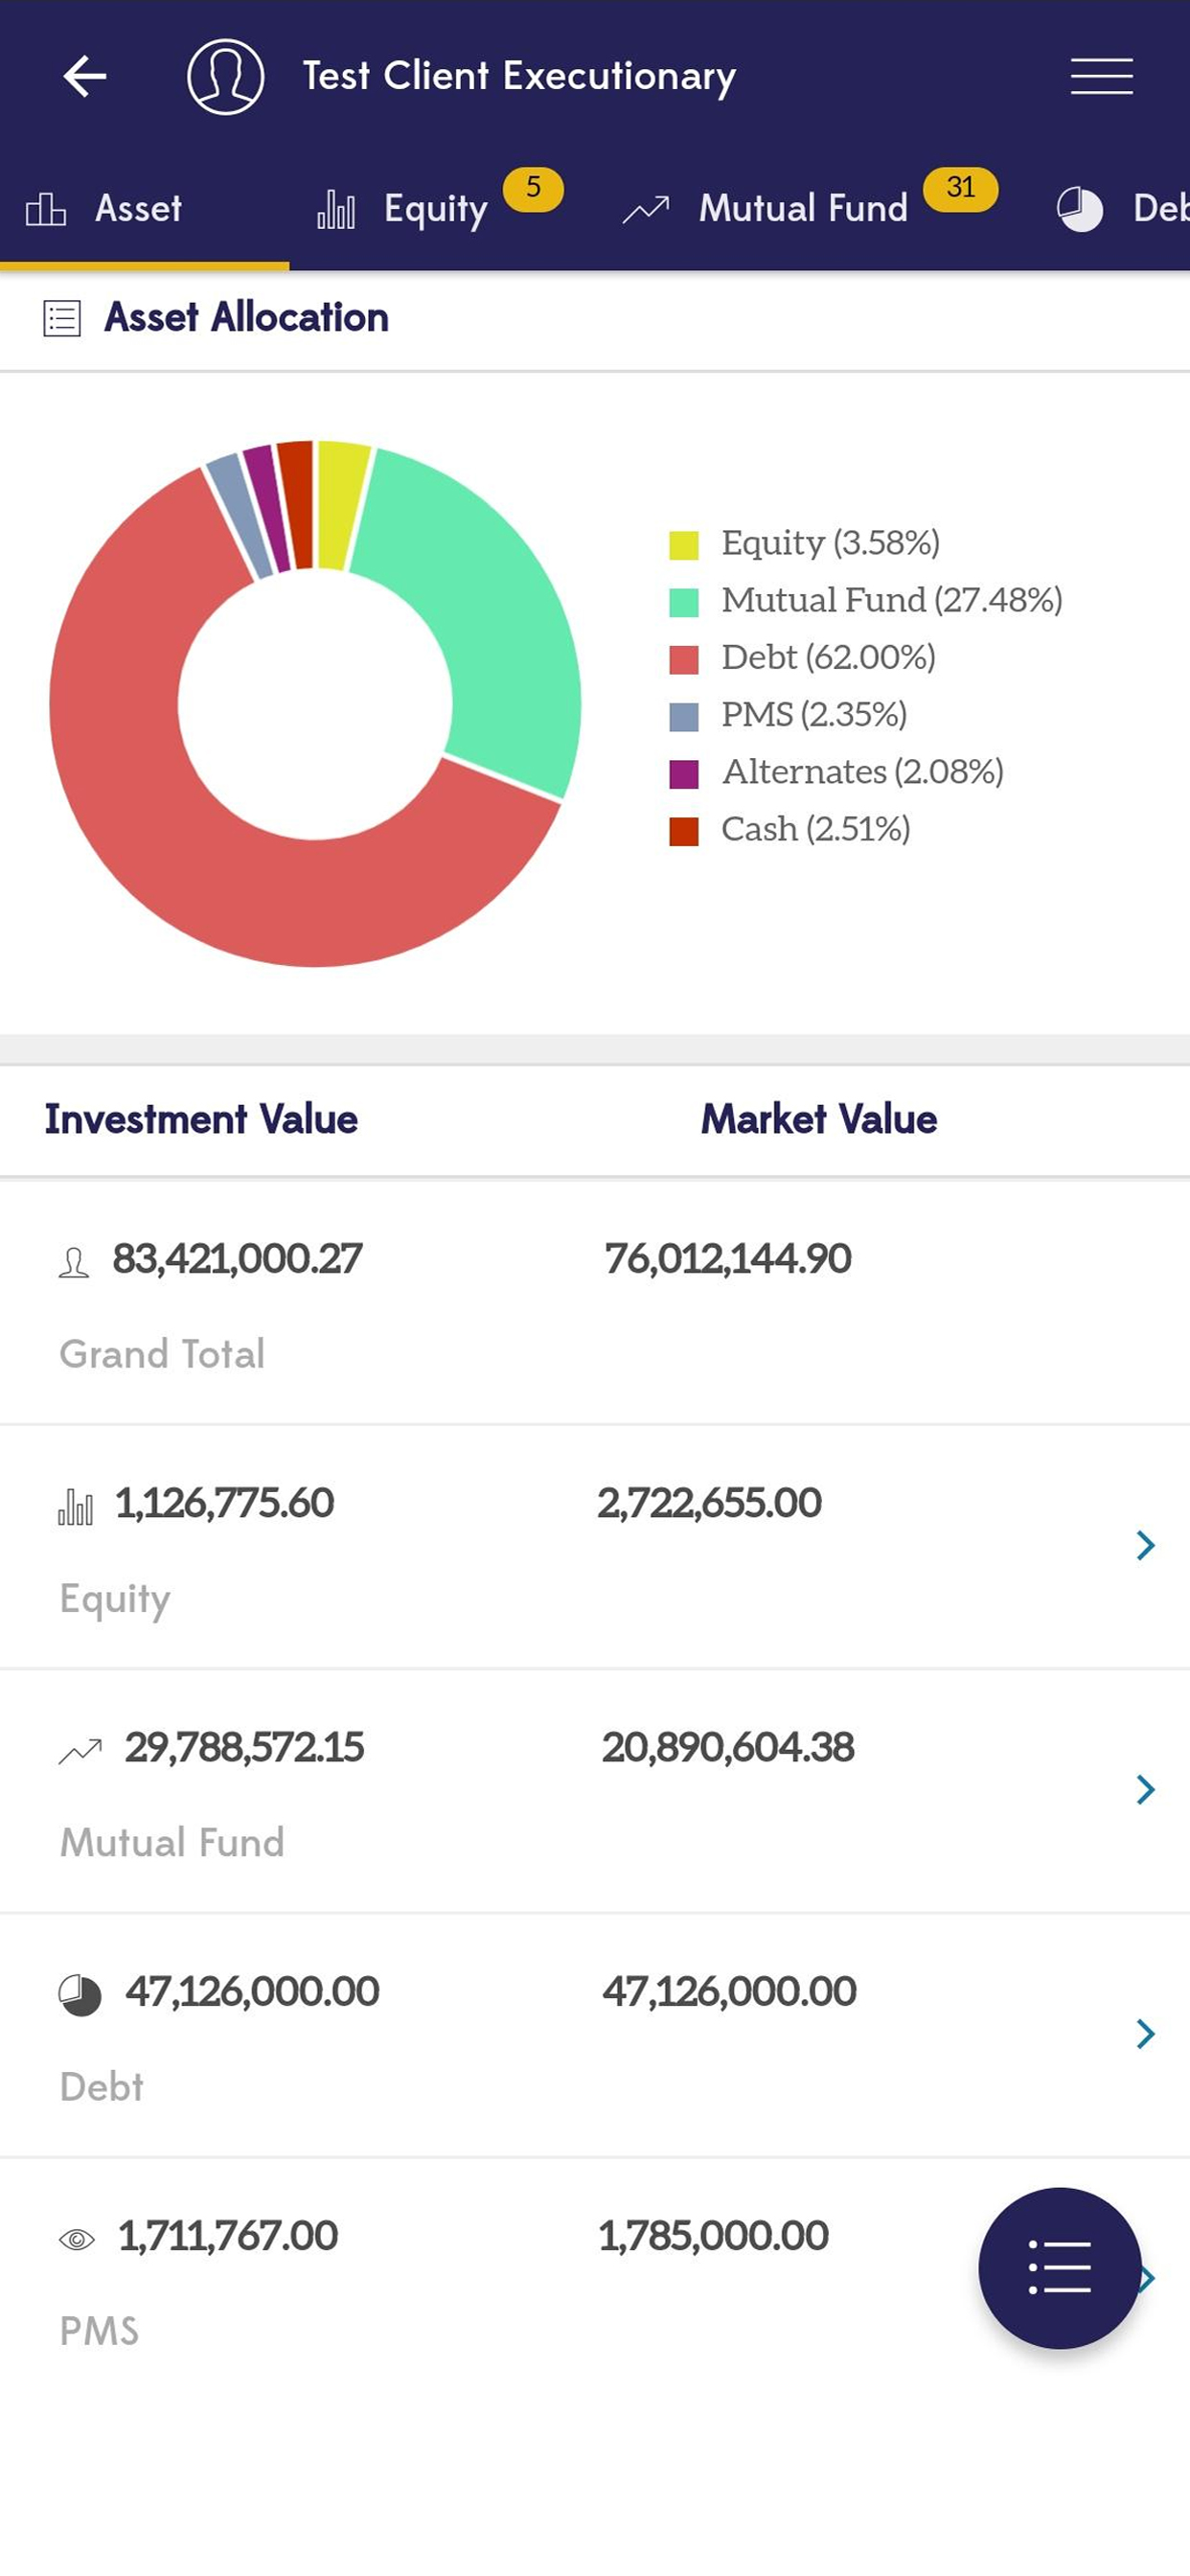Click PMS market value 1,785,000.00
This screenshot has width=1190, height=2576.
click(x=713, y=2235)
